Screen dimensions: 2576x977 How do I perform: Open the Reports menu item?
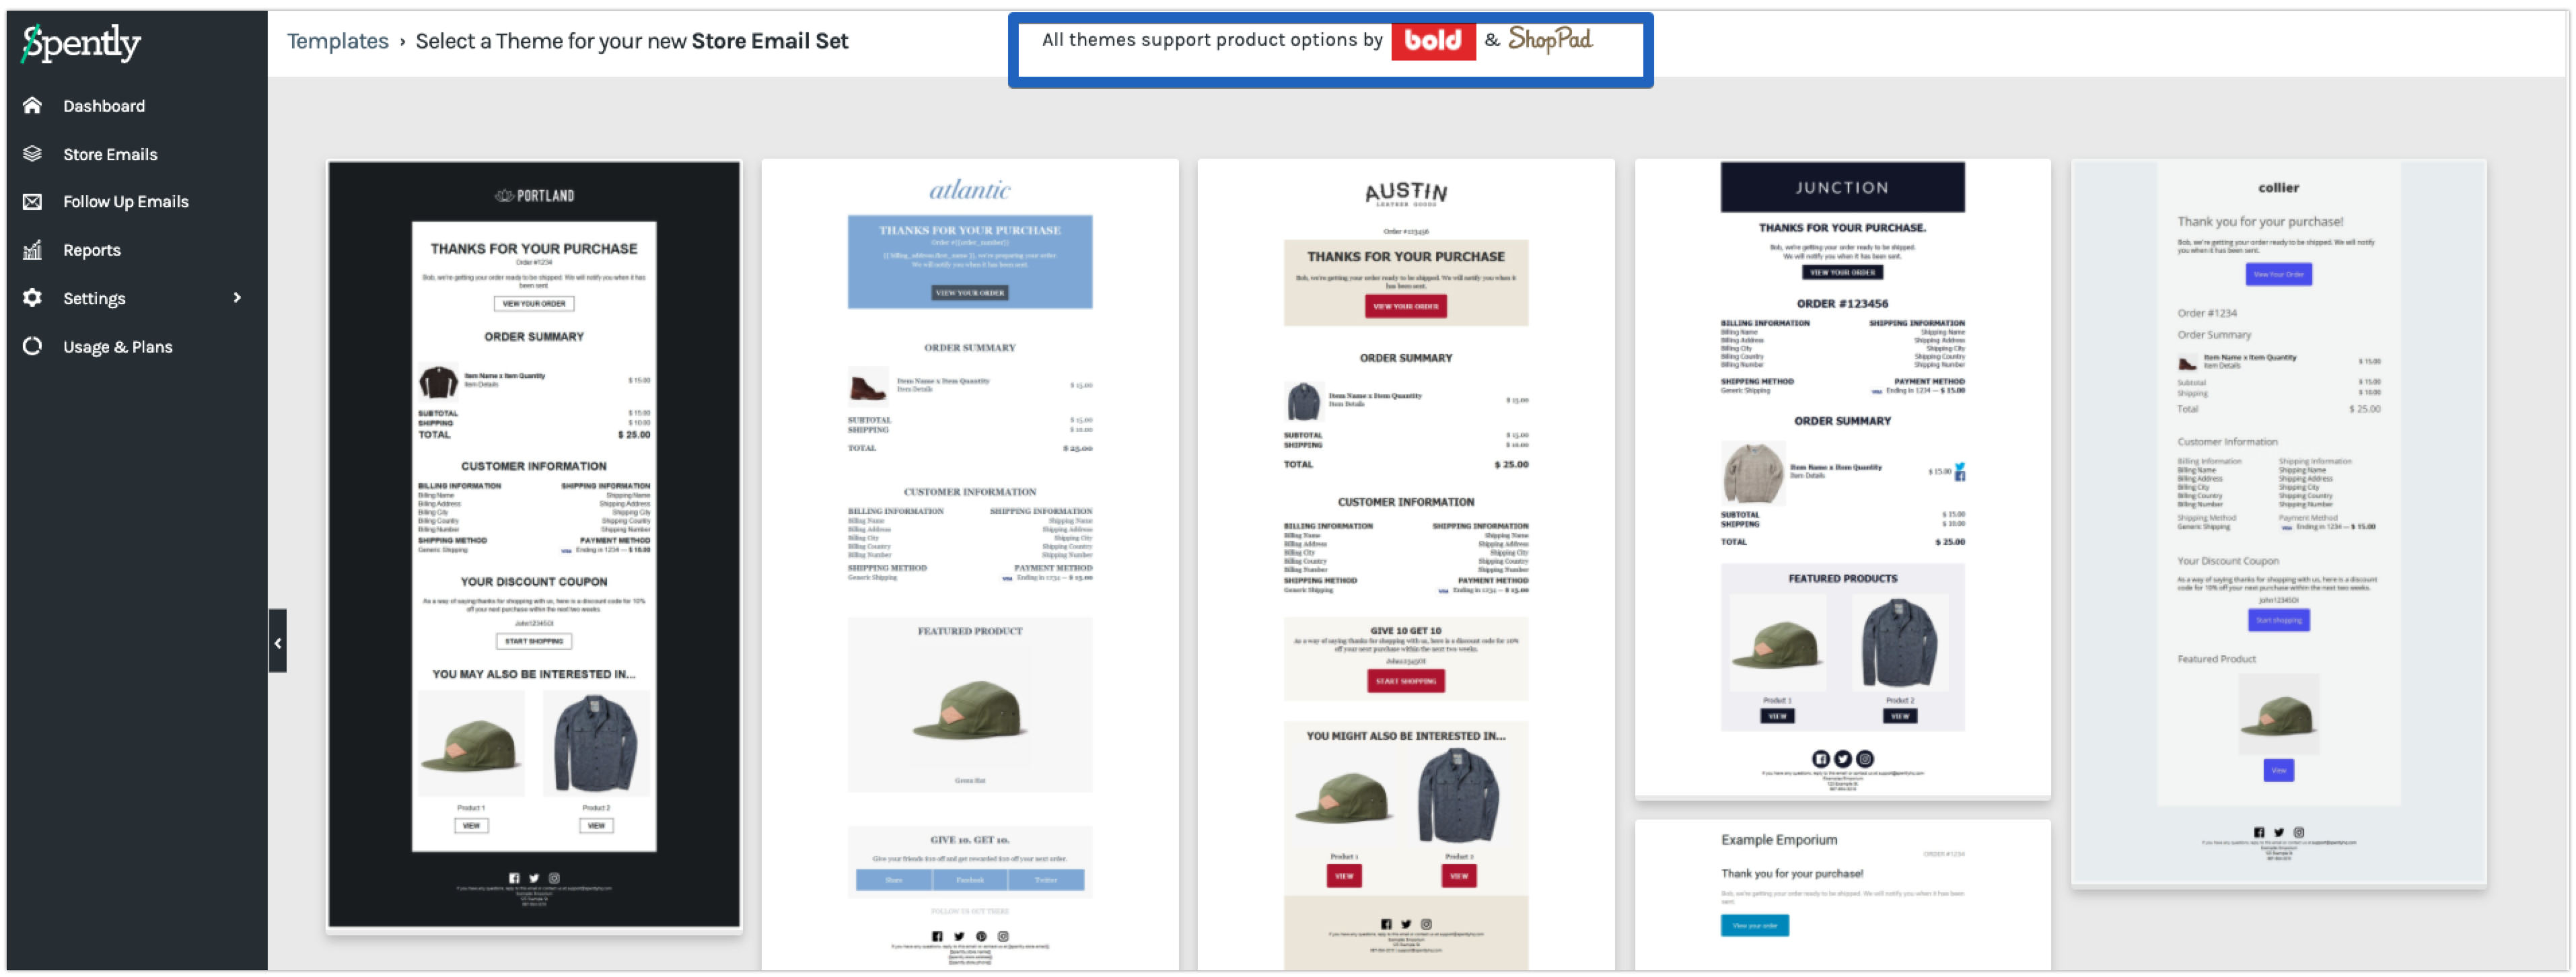coord(92,250)
